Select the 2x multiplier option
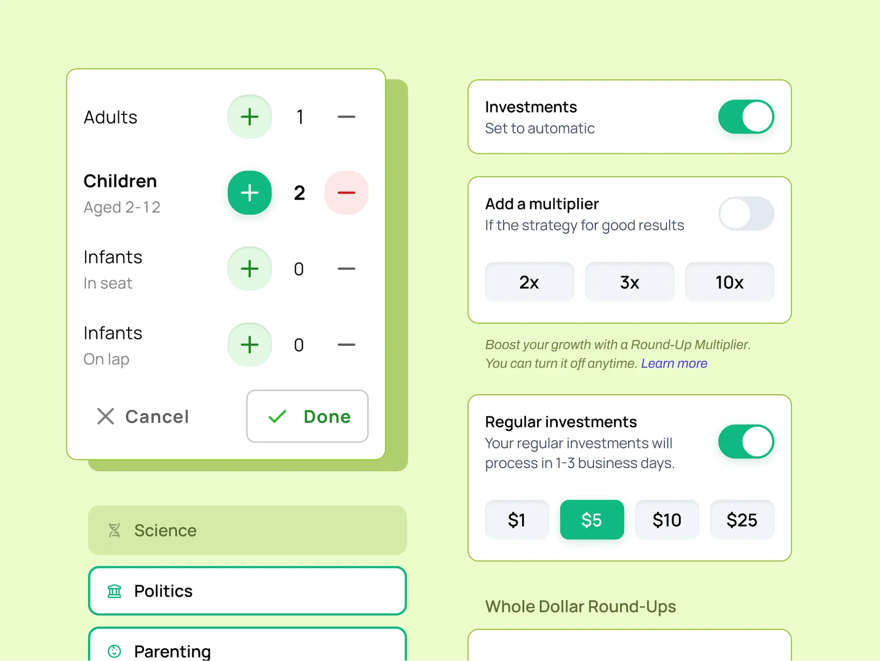 pos(529,282)
